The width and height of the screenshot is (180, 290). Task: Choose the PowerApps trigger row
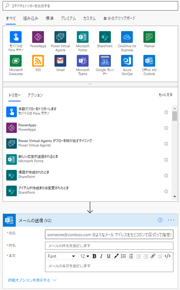pos(87,128)
